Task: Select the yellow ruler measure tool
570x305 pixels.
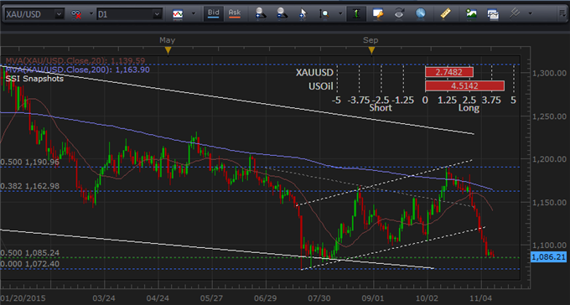Action: [x=446, y=13]
